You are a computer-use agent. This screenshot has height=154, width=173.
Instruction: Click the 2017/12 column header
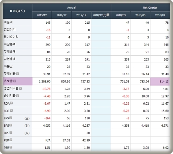point(81,15)
